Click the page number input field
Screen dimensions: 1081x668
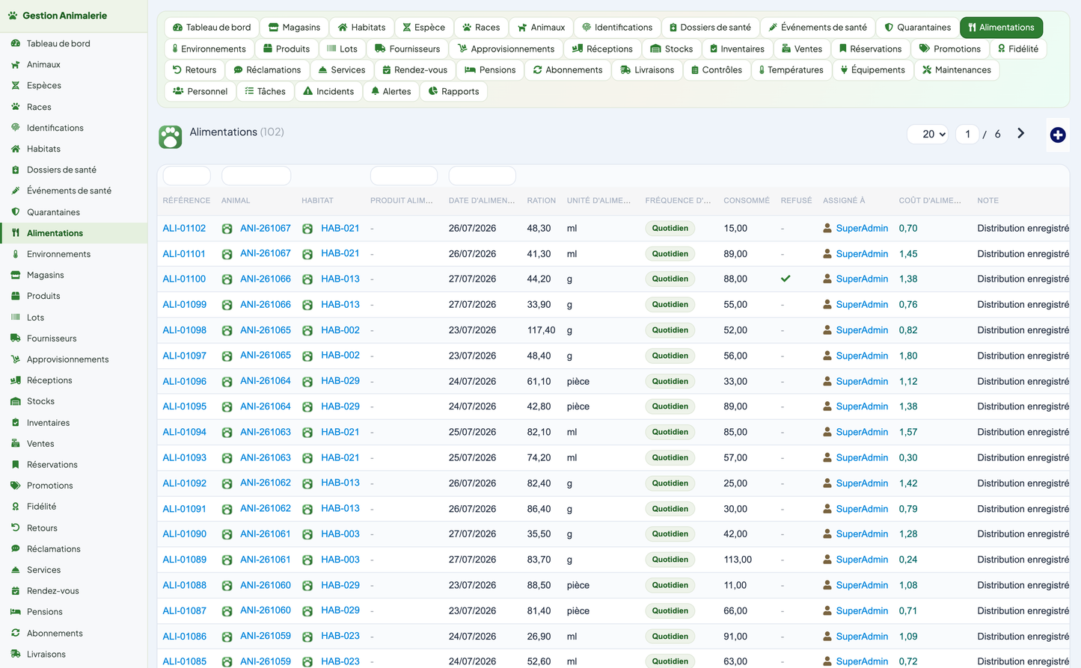pyautogui.click(x=967, y=134)
